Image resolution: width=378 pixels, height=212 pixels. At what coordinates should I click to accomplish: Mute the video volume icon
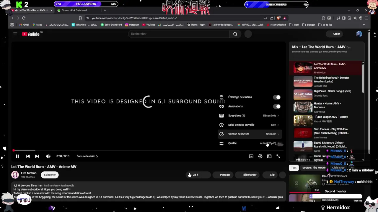(x=48, y=156)
